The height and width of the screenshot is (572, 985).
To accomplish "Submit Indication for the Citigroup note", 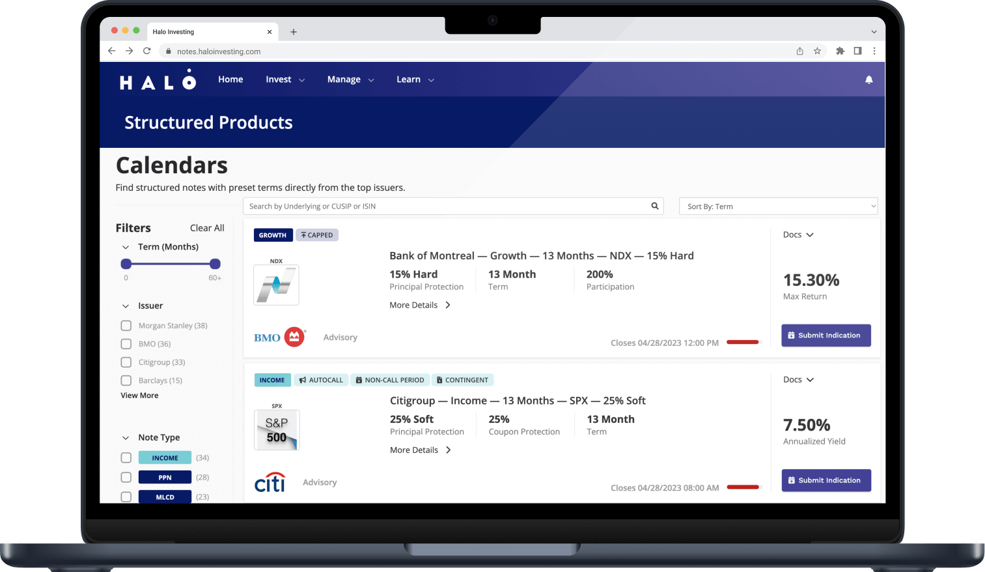I will click(826, 481).
